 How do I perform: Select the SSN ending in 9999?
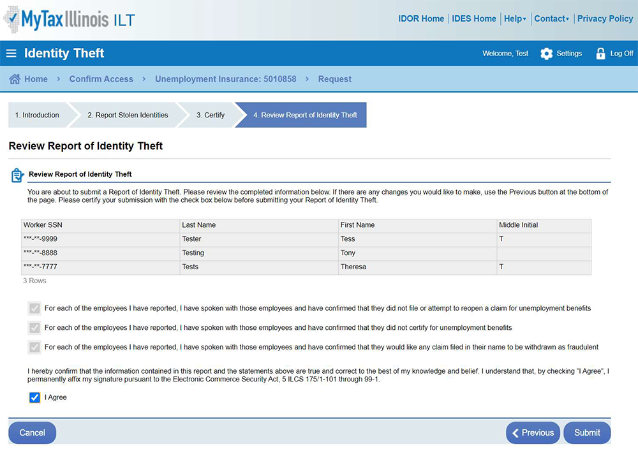click(x=101, y=239)
